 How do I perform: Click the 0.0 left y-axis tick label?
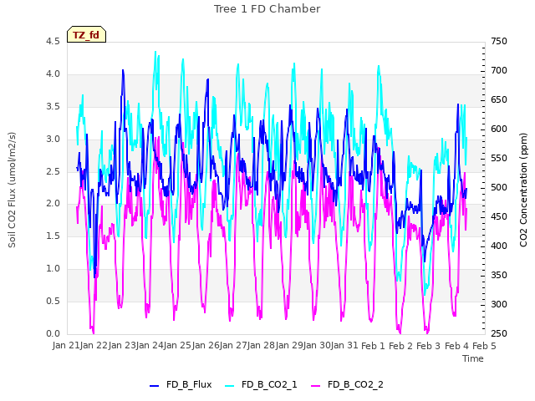tap(53, 333)
